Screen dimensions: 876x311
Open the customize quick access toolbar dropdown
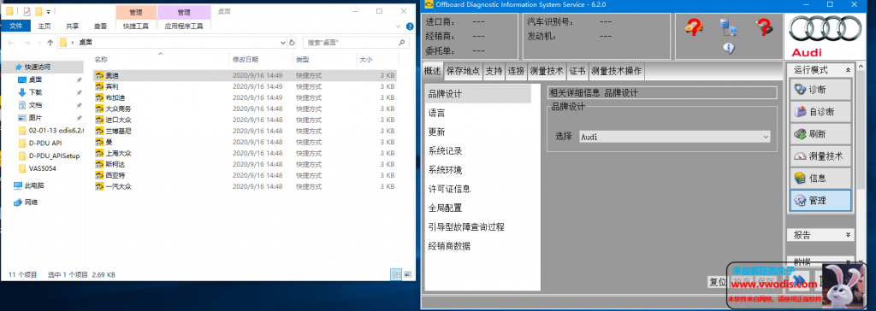coord(49,11)
